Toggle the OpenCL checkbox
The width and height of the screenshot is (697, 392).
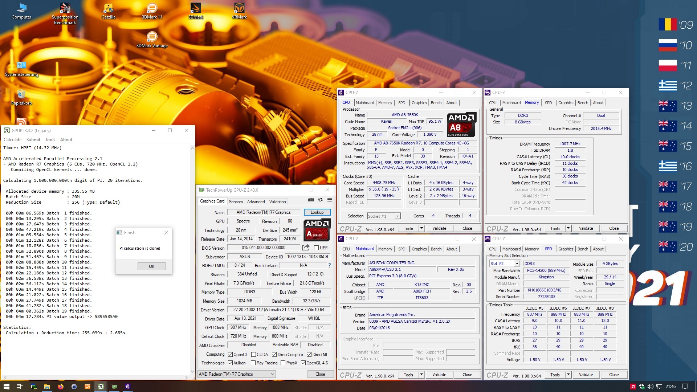pos(230,355)
